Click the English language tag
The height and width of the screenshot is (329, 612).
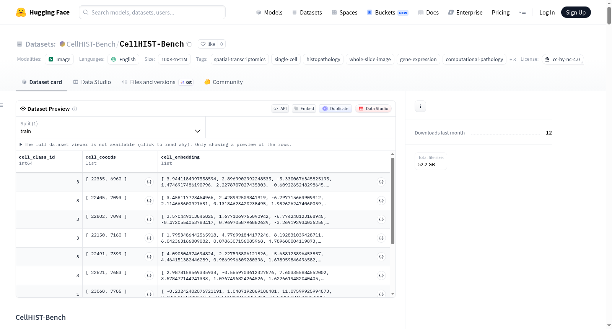click(x=123, y=59)
